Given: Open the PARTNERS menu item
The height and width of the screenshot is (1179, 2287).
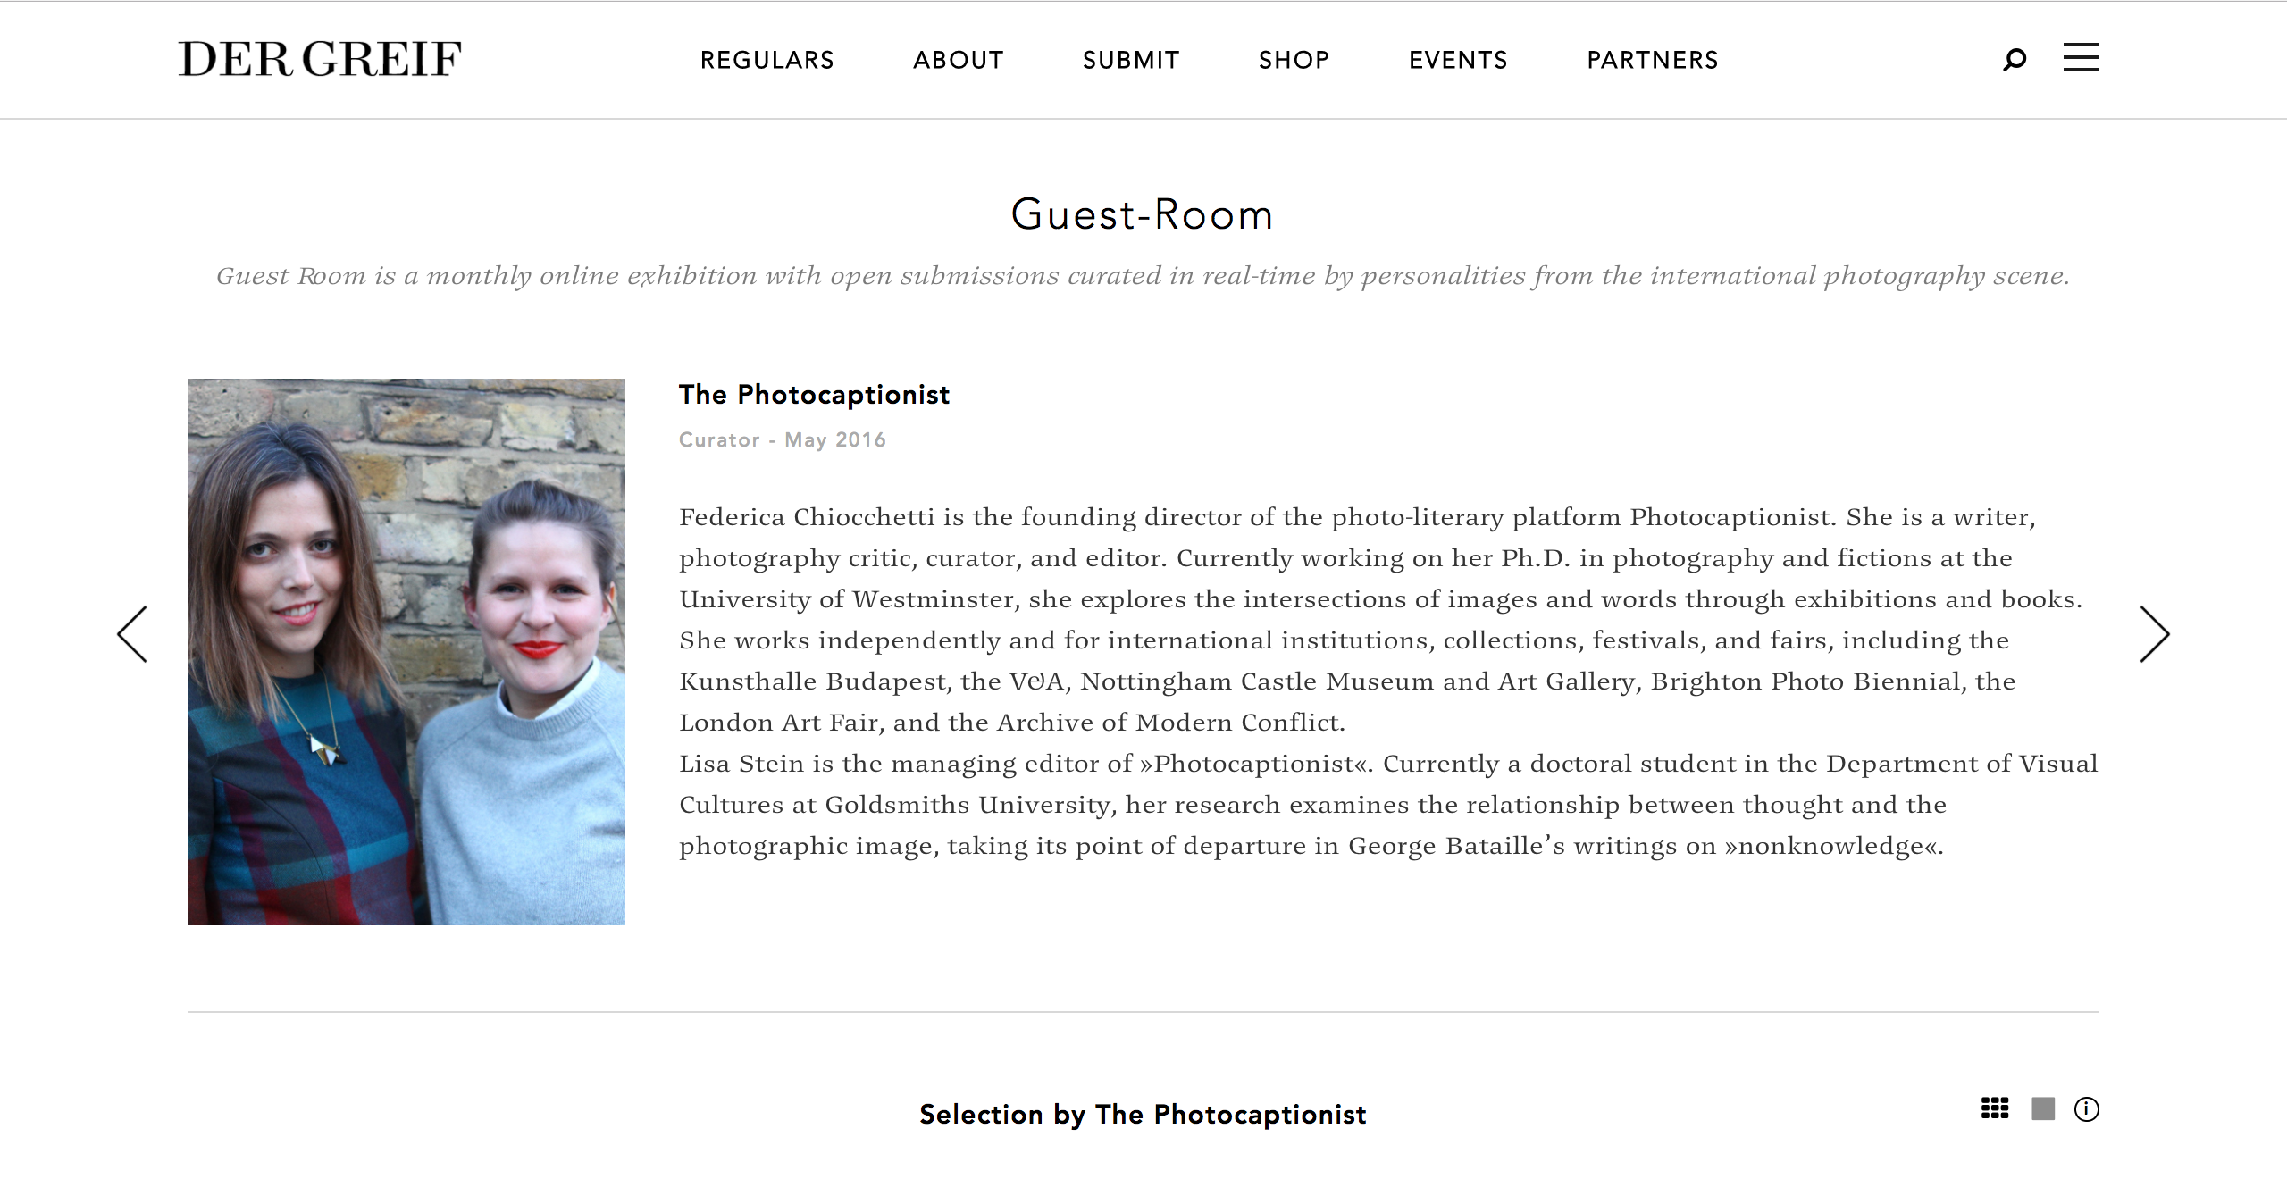Looking at the screenshot, I should 1653,60.
